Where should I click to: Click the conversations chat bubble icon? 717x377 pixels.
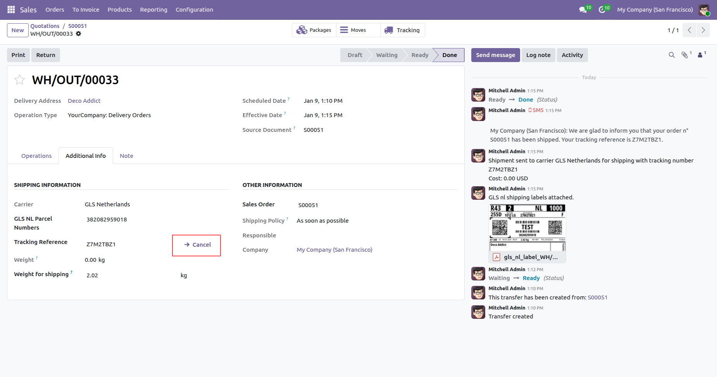(x=583, y=10)
